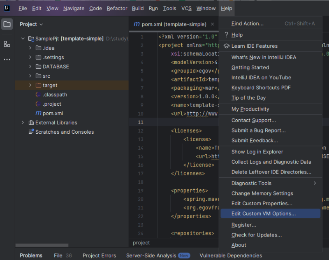The width and height of the screenshot is (329, 260).
Task: Click the .idea folder icon
Action: click(38, 48)
